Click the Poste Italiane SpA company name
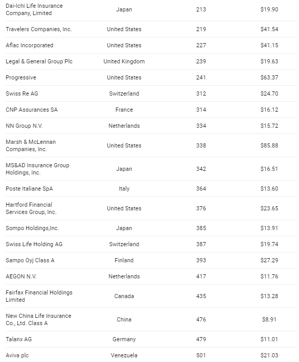 click(x=29, y=189)
